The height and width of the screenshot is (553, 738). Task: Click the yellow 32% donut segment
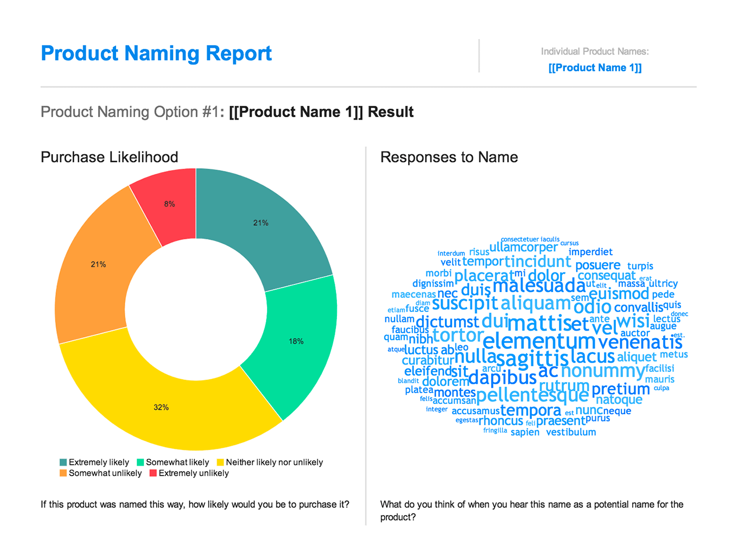[x=161, y=406]
